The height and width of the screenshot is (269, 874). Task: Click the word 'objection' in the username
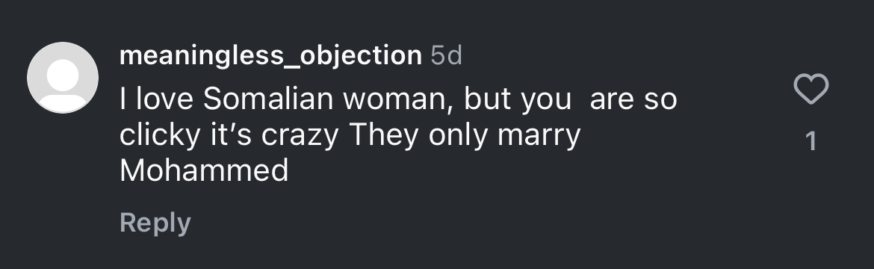pyautogui.click(x=362, y=56)
